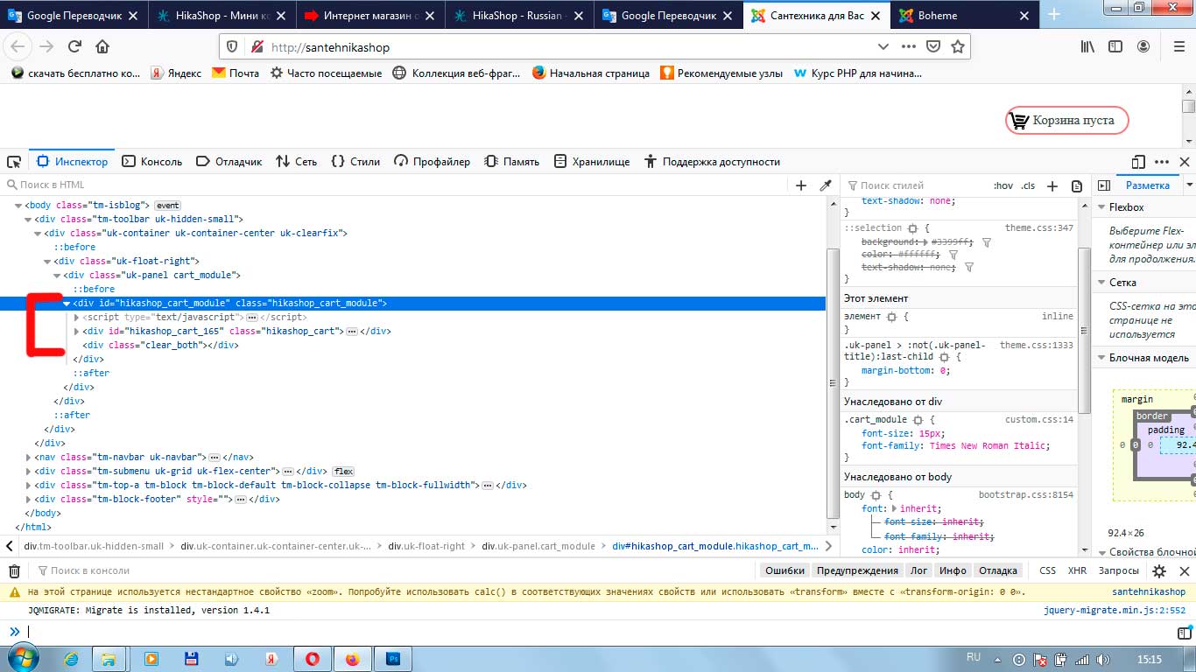Expand the tm-navbar nav node
Viewport: 1196px width, 672px height.
[29, 457]
